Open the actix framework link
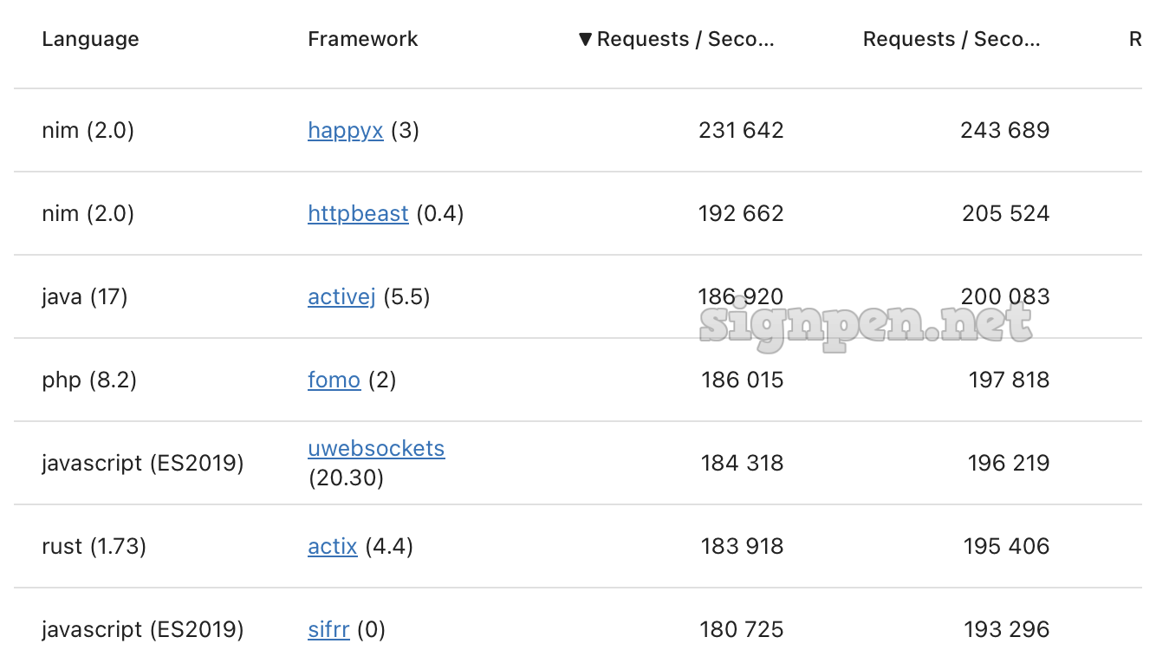 (332, 546)
